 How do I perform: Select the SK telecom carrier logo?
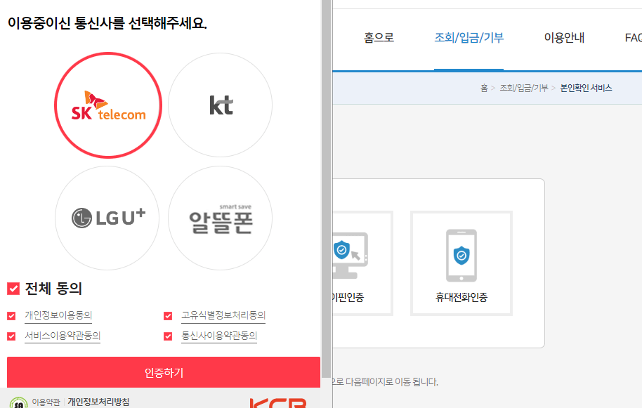107,105
